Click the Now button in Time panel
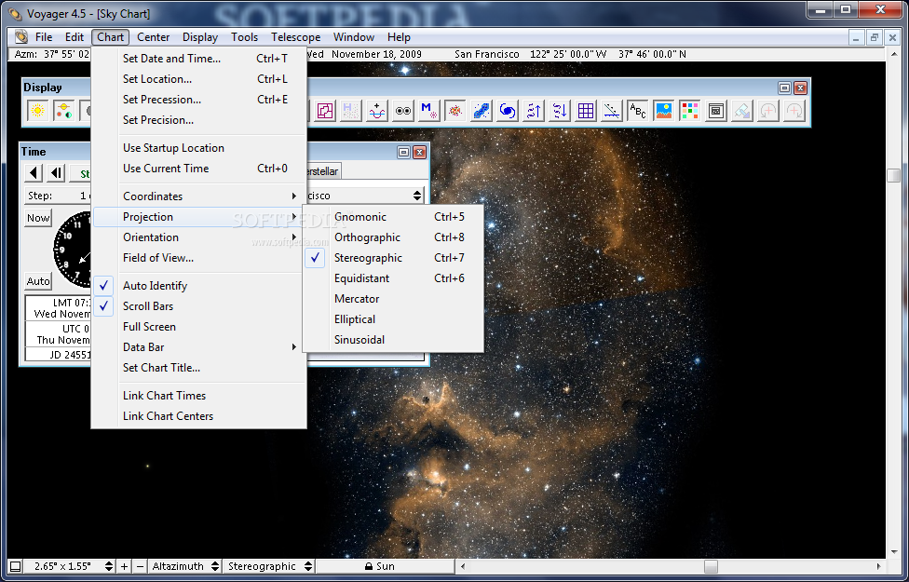909x582 pixels. (38, 218)
